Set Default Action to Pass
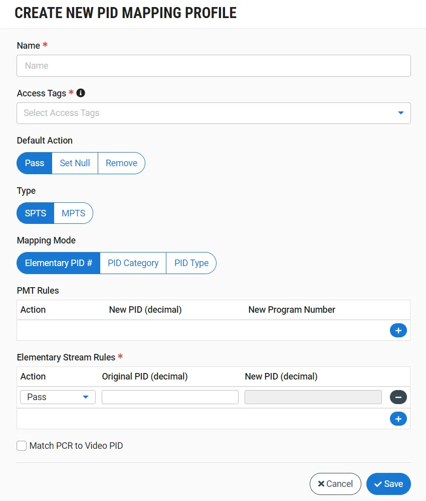Viewport: 426px width, 501px height. [x=35, y=163]
